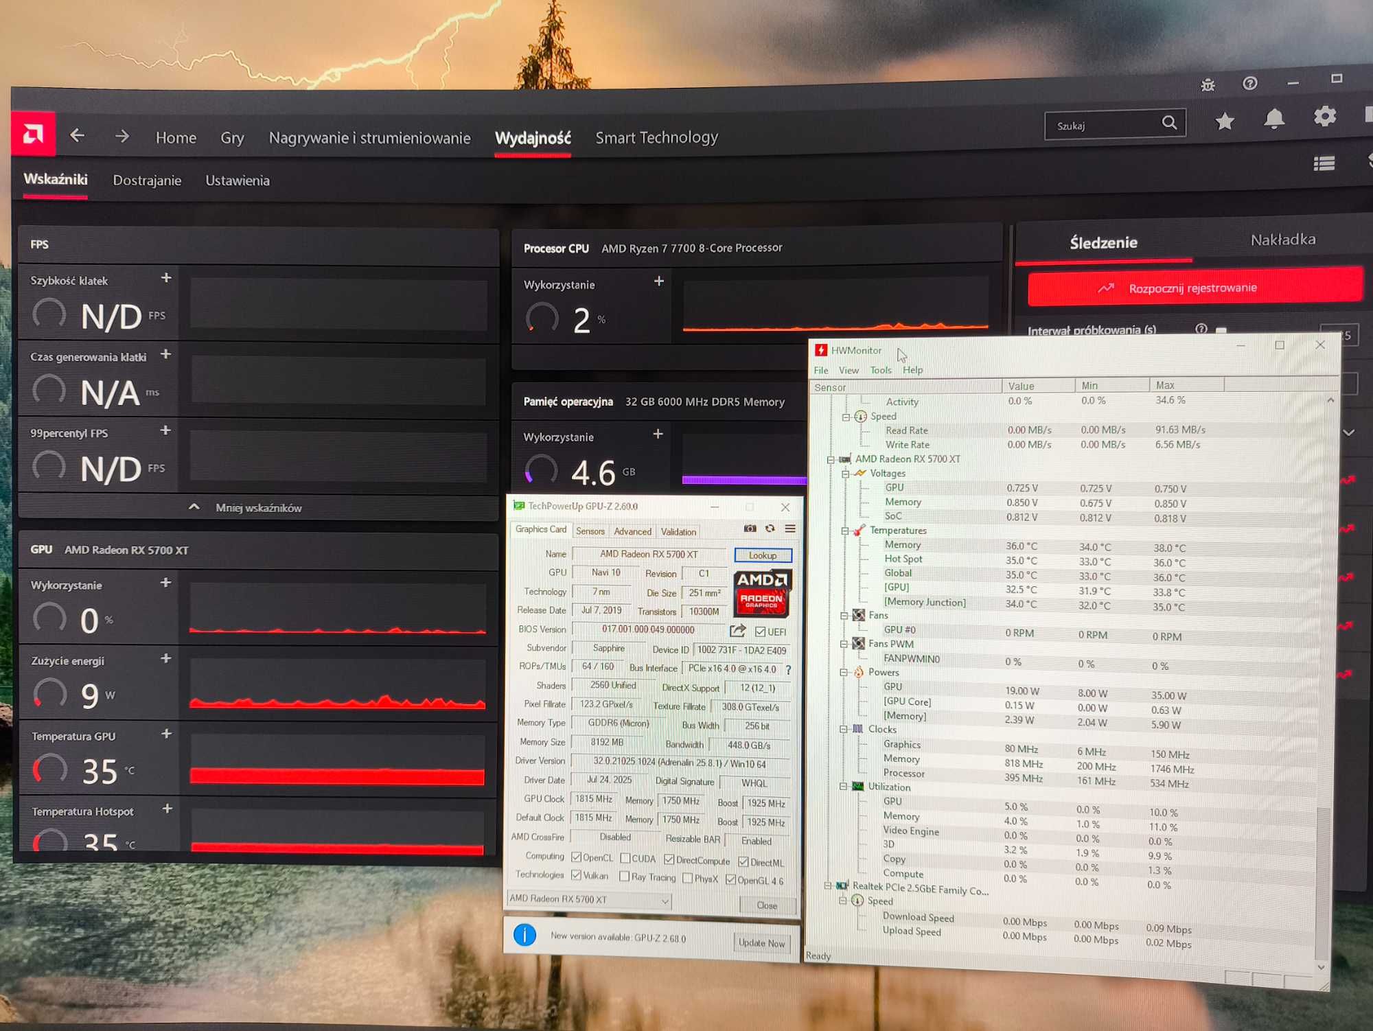The image size is (1373, 1031).
Task: Click Update Now button
Action: tap(761, 942)
